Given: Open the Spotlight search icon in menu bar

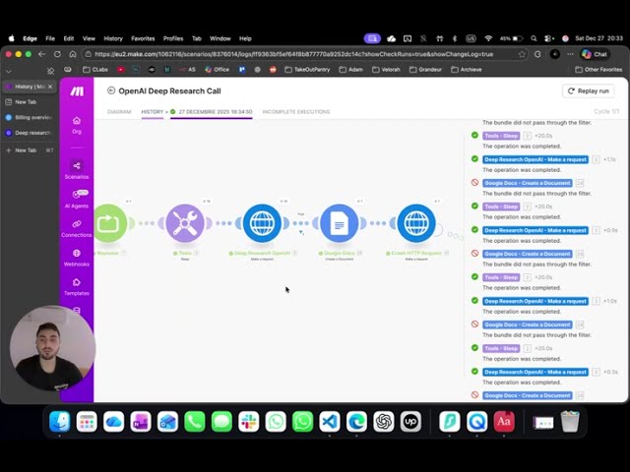Looking at the screenshot, I should tap(534, 38).
